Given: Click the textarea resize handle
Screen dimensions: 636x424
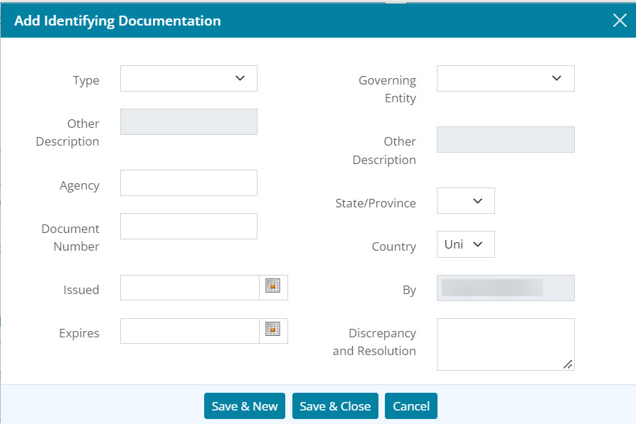Looking at the screenshot, I should [x=568, y=366].
